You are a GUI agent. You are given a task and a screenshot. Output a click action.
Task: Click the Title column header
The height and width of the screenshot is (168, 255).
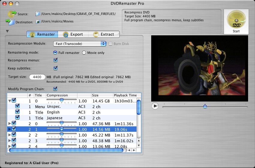40,95
